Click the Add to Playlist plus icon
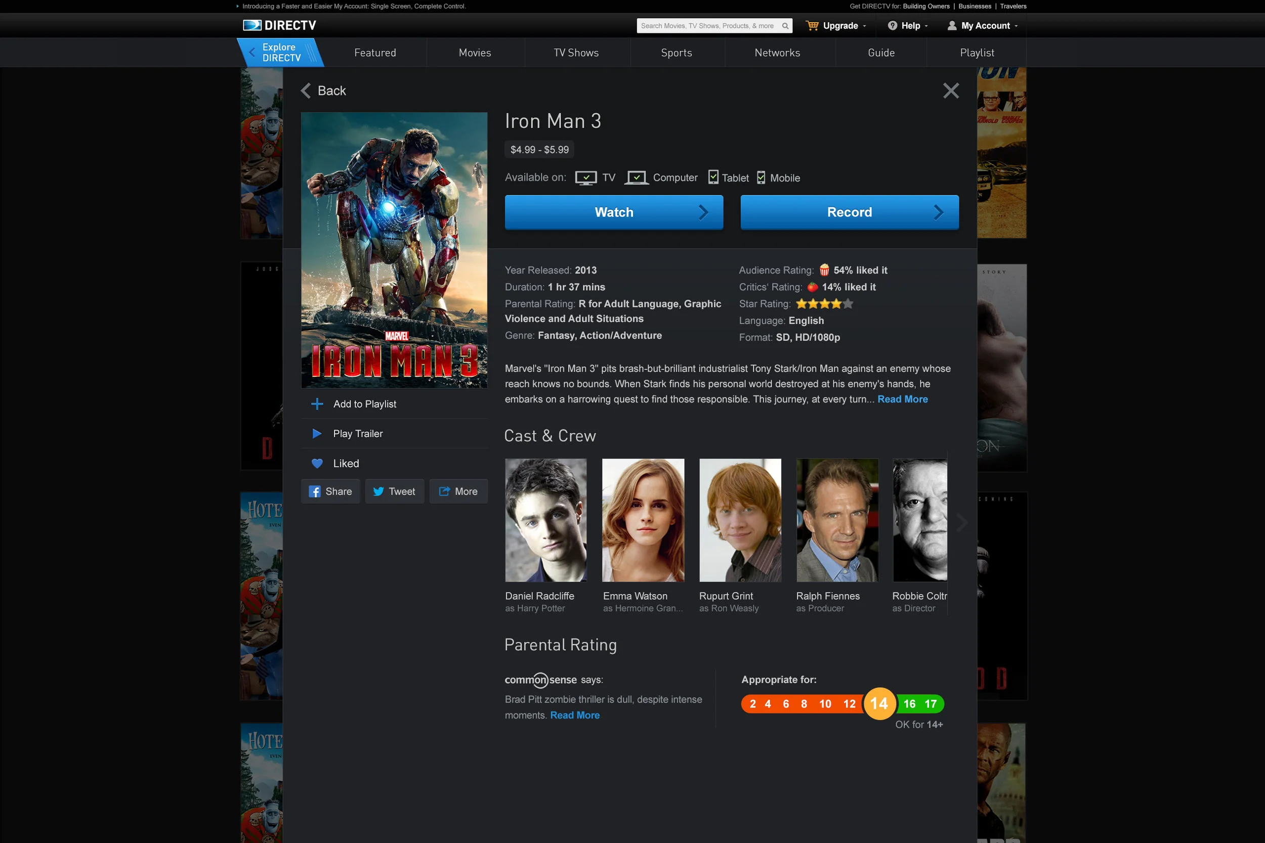This screenshot has width=1265, height=843. tap(317, 404)
